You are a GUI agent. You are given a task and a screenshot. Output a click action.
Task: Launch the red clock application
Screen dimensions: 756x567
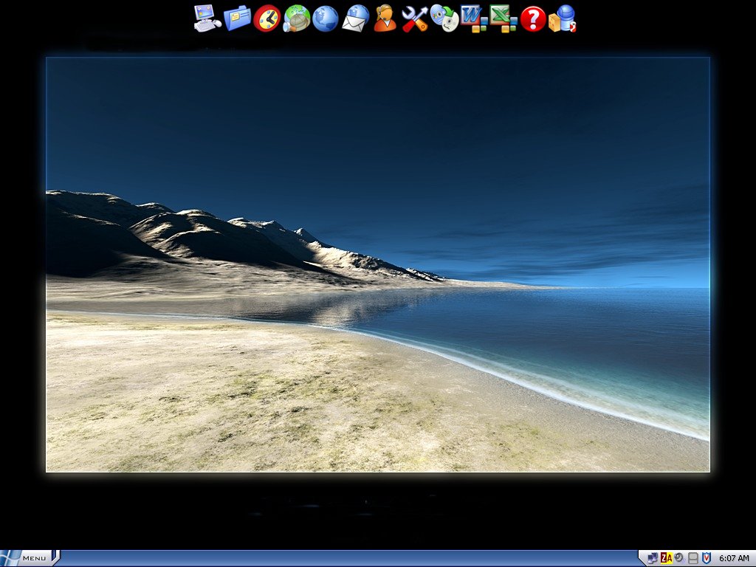267,18
